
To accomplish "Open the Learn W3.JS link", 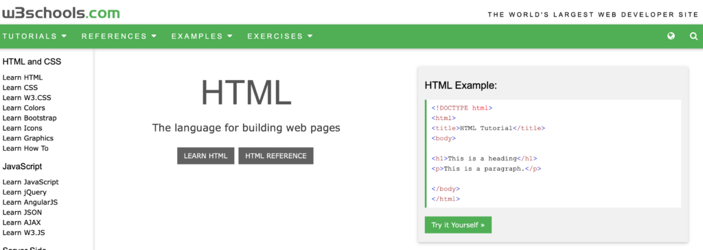I will point(23,233).
